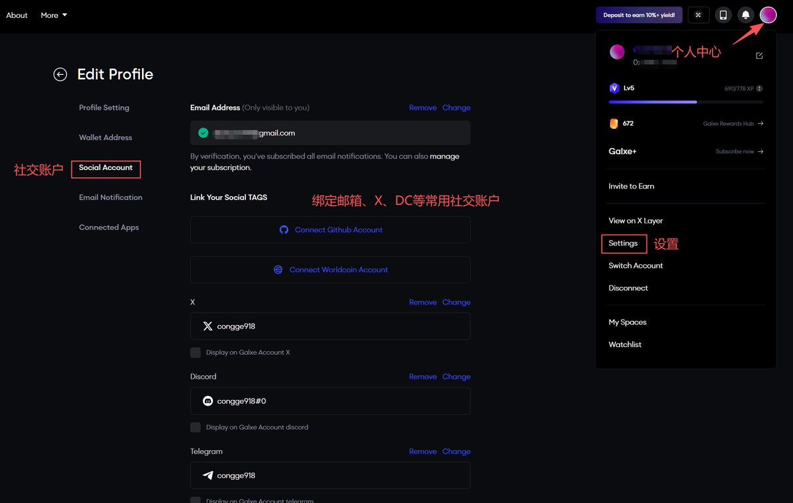
Task: Change the linked Telegram account
Action: tap(457, 451)
